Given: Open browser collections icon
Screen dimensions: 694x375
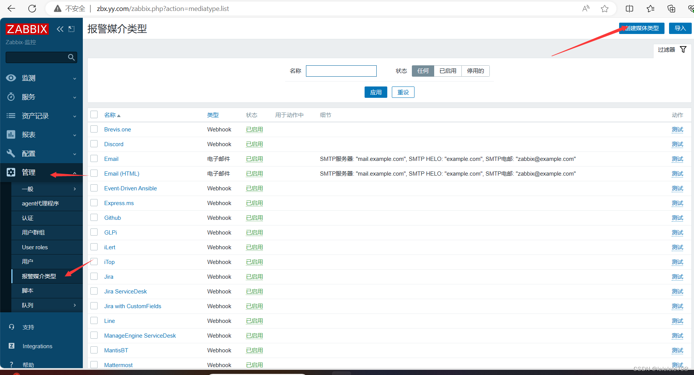Looking at the screenshot, I should tap(671, 8).
